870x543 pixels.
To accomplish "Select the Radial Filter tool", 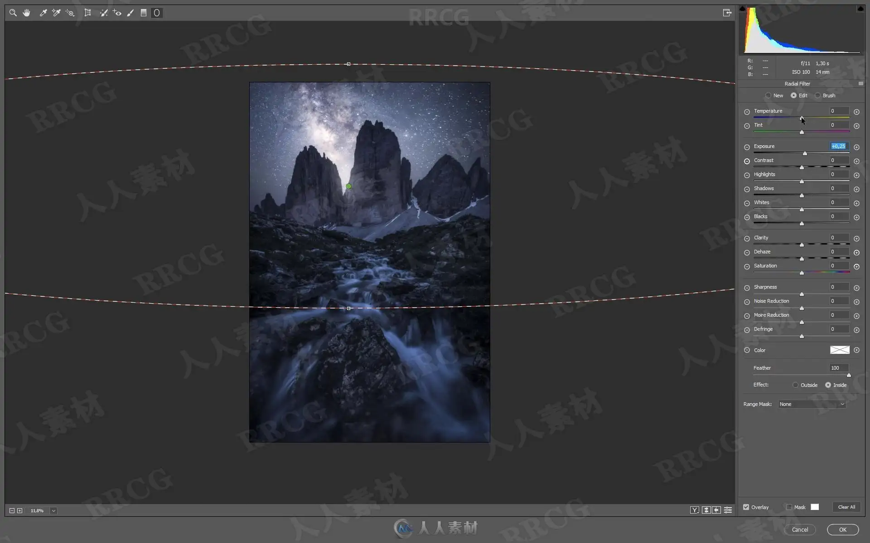I will click(157, 13).
